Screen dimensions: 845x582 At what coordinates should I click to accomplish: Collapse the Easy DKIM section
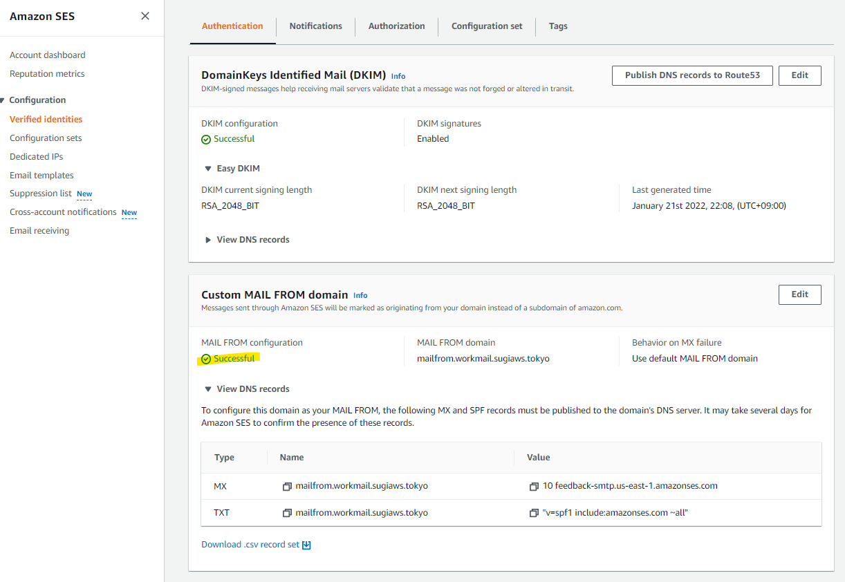(x=208, y=169)
